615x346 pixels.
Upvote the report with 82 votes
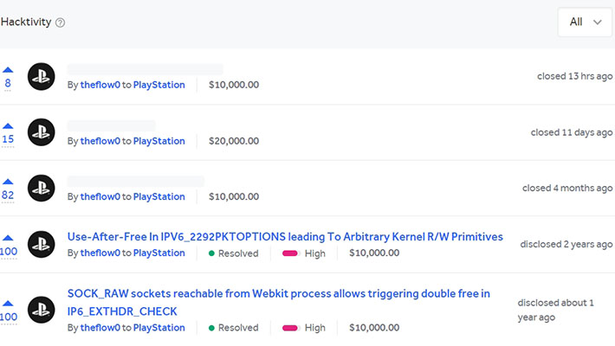[8, 182]
